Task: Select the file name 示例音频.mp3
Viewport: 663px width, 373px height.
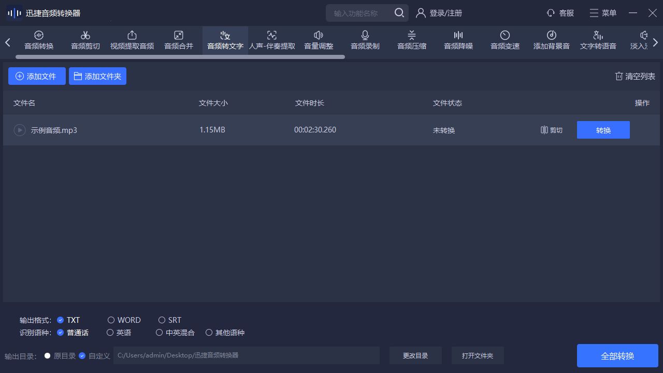Action: [54, 130]
